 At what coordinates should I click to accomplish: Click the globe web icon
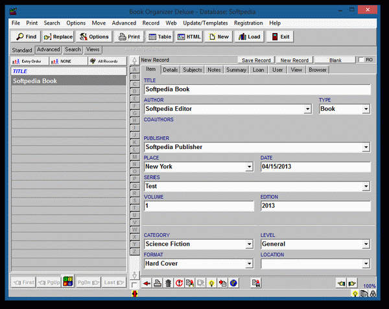(x=233, y=283)
